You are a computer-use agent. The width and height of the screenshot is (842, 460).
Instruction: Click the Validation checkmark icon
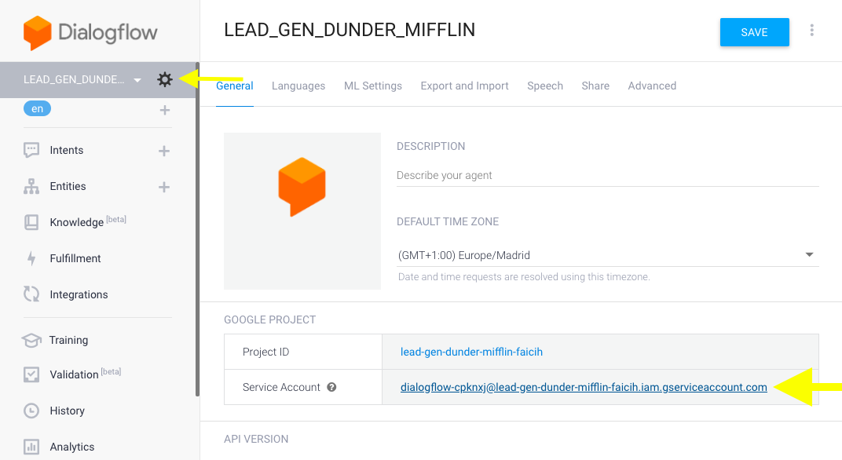click(x=31, y=374)
